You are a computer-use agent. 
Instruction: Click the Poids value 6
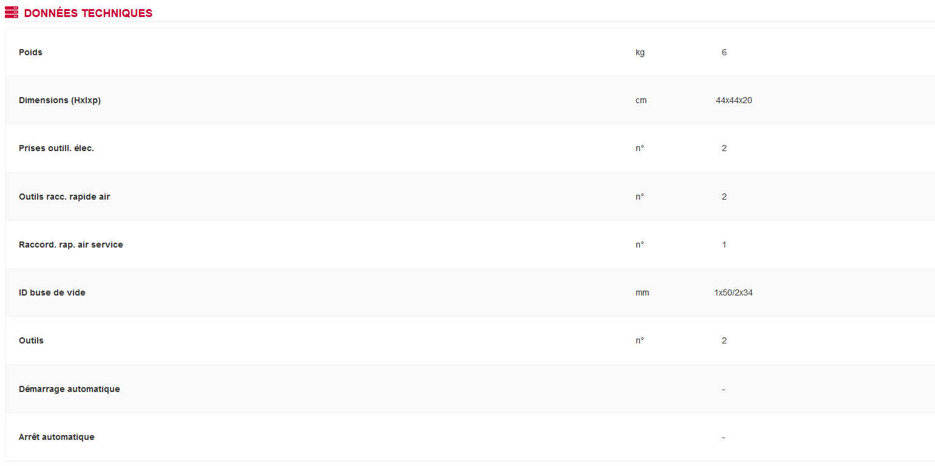[724, 52]
